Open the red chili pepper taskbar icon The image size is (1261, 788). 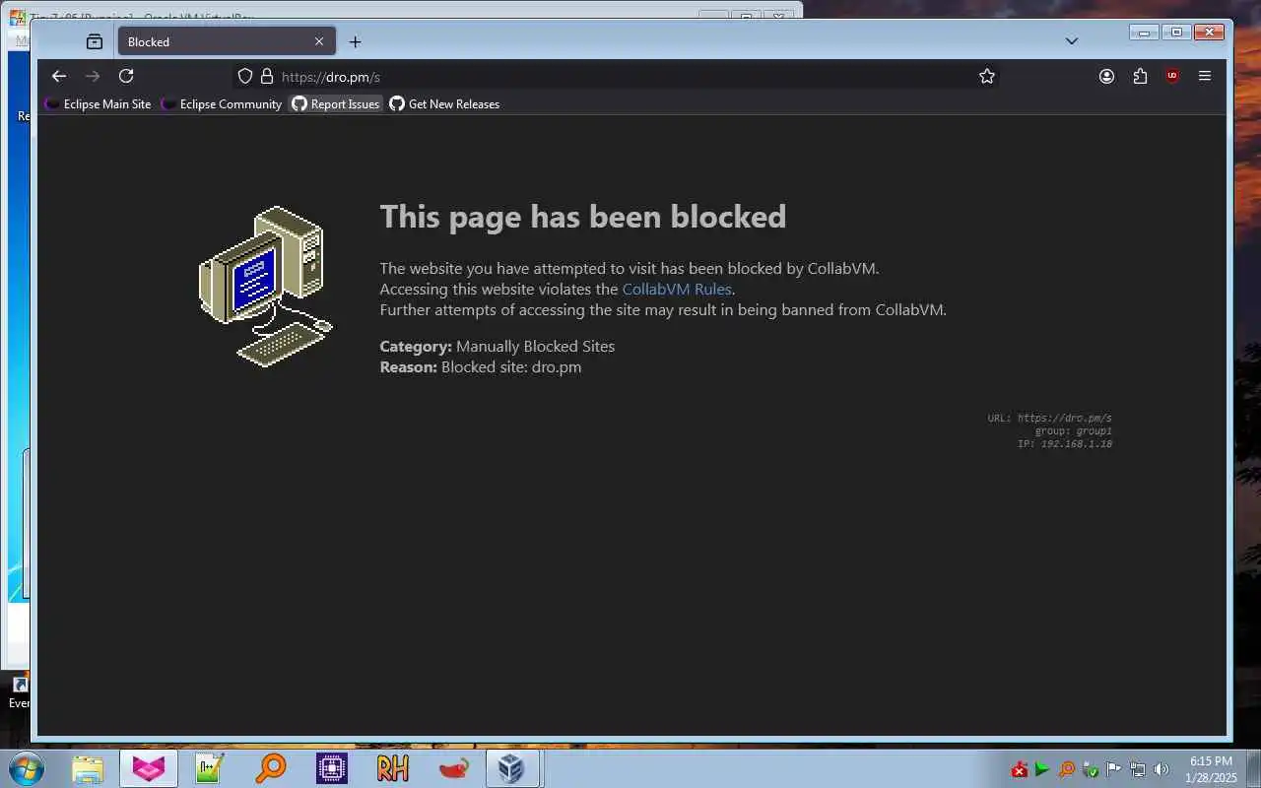[x=453, y=768]
